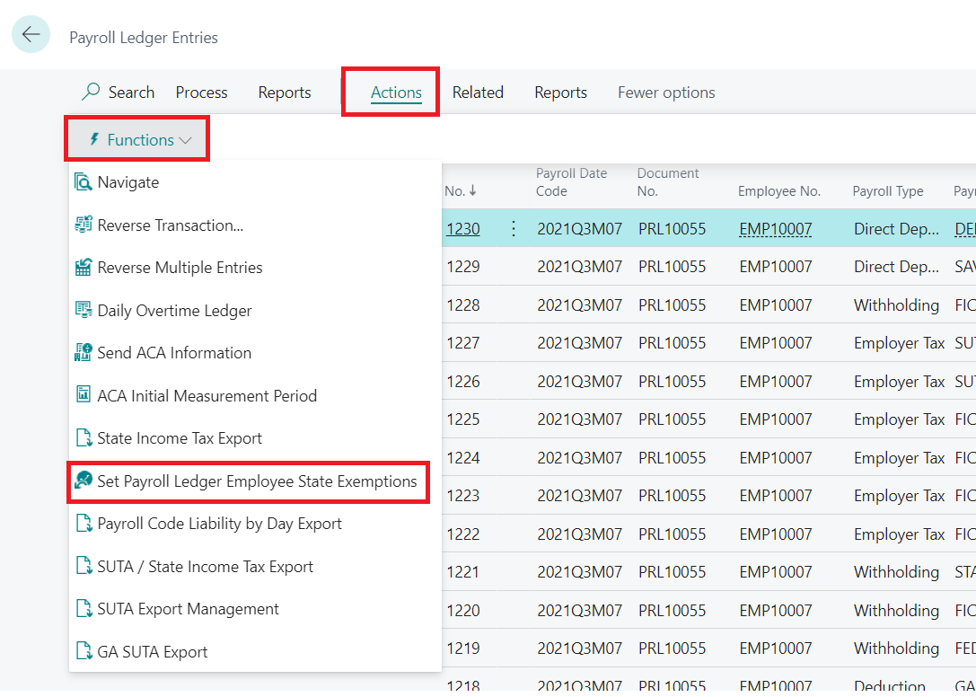Click the ACA Initial Measurement Period icon
Image resolution: width=976 pixels, height=697 pixels.
(x=83, y=395)
